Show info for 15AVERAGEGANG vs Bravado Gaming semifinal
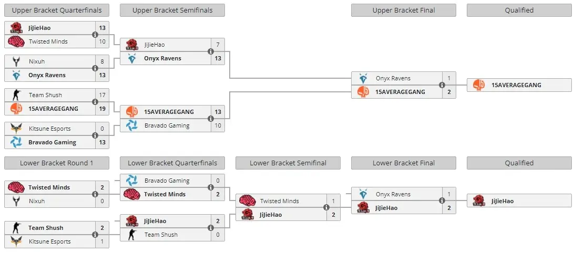574x253 pixels. (211, 119)
